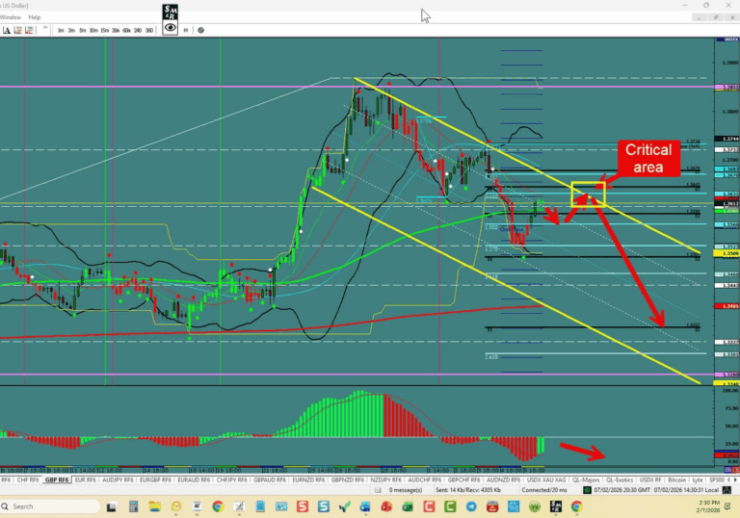Open the Bitcoin chart tab
This screenshot has width=740, height=518.
(x=676, y=479)
